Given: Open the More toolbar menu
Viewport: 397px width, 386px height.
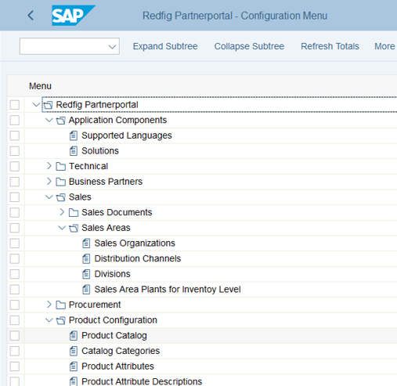Looking at the screenshot, I should (x=384, y=46).
